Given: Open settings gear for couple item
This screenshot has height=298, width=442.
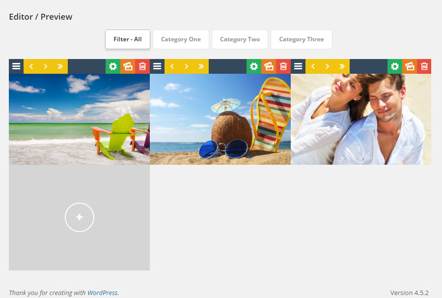Looking at the screenshot, I should pos(395,66).
